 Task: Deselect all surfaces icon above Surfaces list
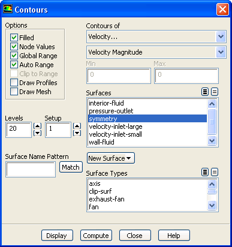[x=215, y=92]
